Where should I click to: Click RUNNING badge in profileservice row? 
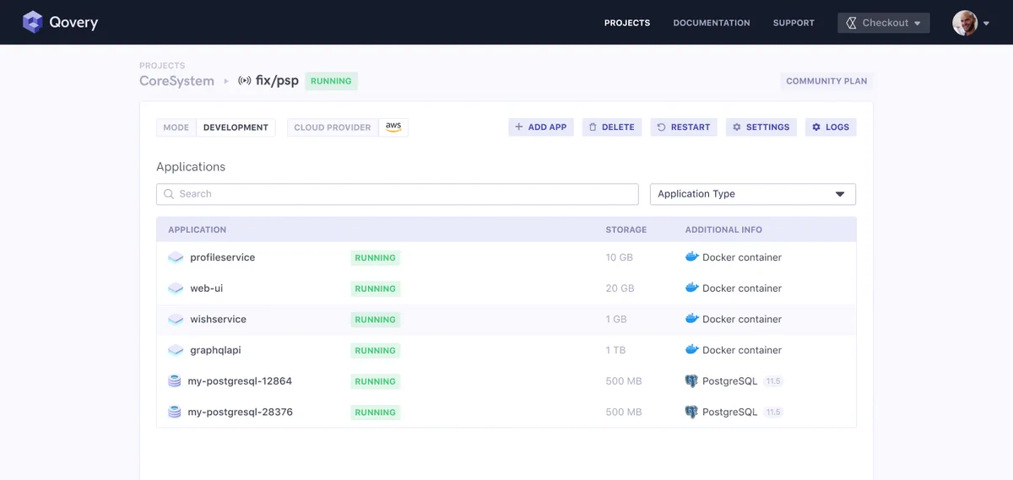(375, 258)
